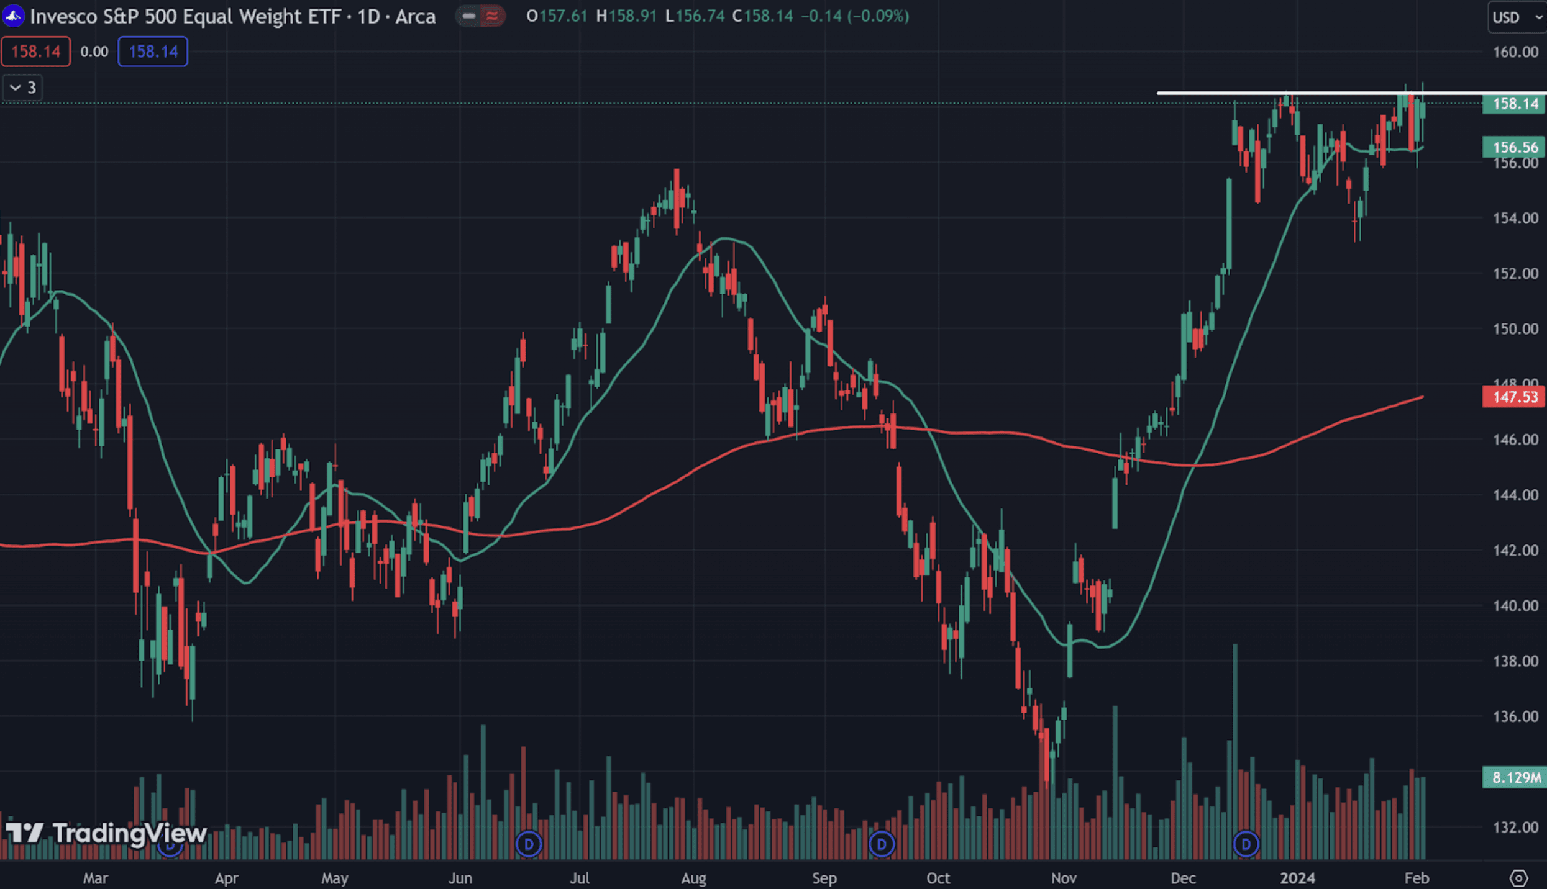Screen dimensions: 1547x889
Task: Click the 2024 label on time axis
Action: click(x=1297, y=878)
